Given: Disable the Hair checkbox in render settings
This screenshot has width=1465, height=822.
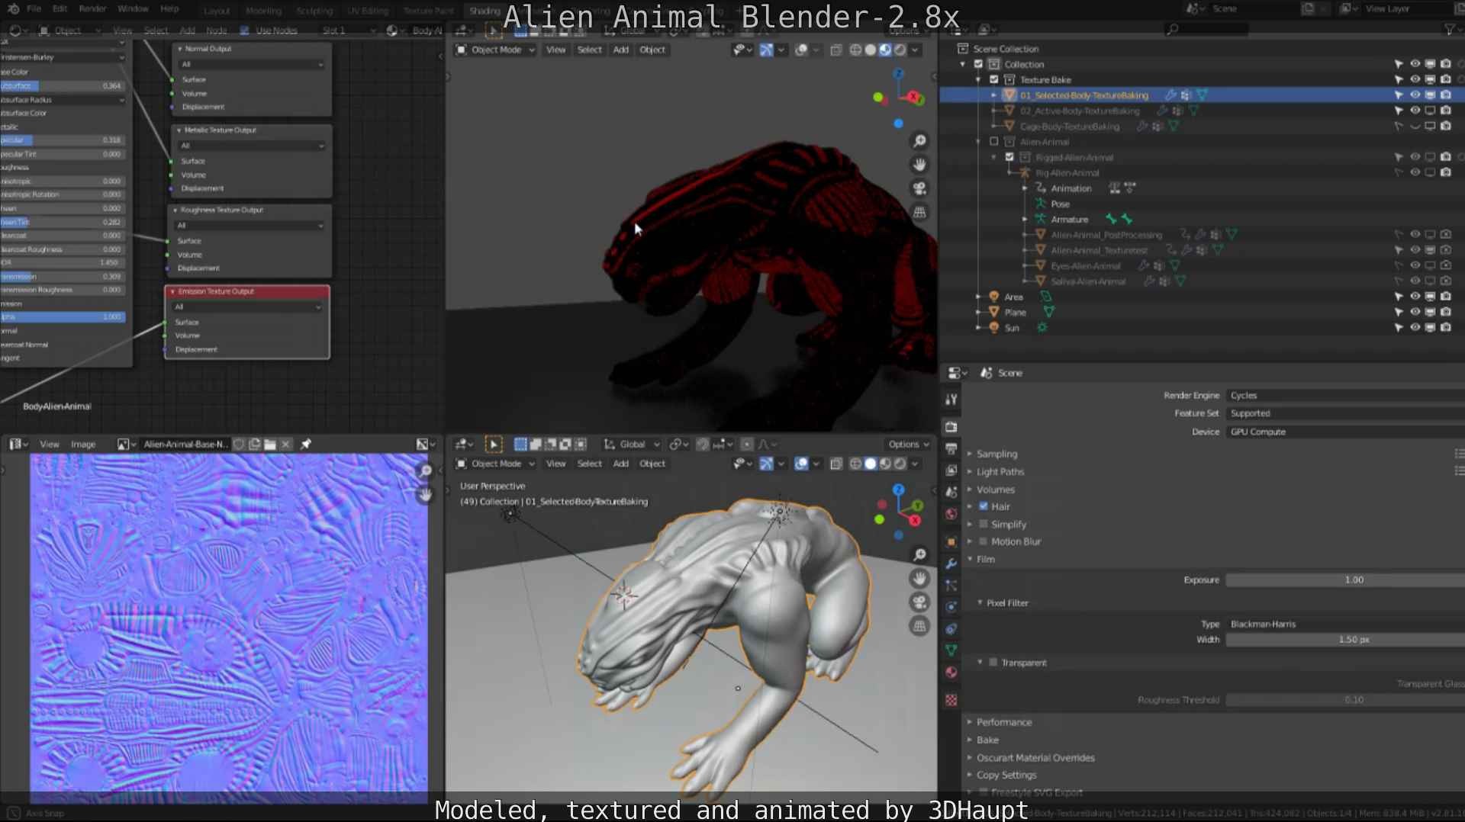Looking at the screenshot, I should pyautogui.click(x=984, y=507).
